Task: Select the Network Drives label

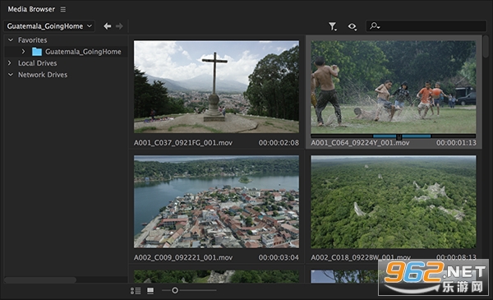Action: coord(43,75)
